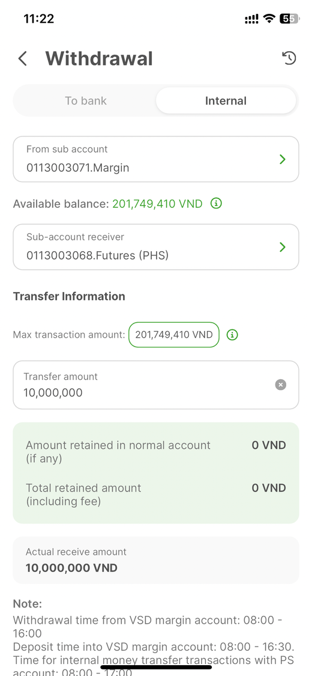
Task: Go back with the left arrow icon
Action: (x=23, y=58)
